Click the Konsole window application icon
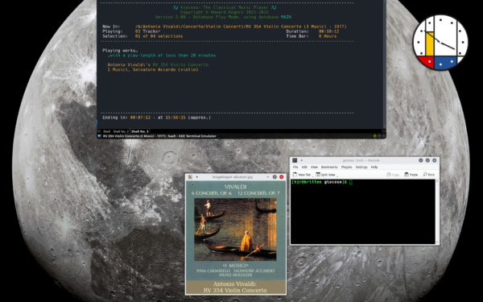The image size is (483, 302). click(295, 160)
